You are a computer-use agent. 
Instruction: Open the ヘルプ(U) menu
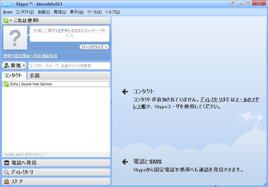pos(112,12)
